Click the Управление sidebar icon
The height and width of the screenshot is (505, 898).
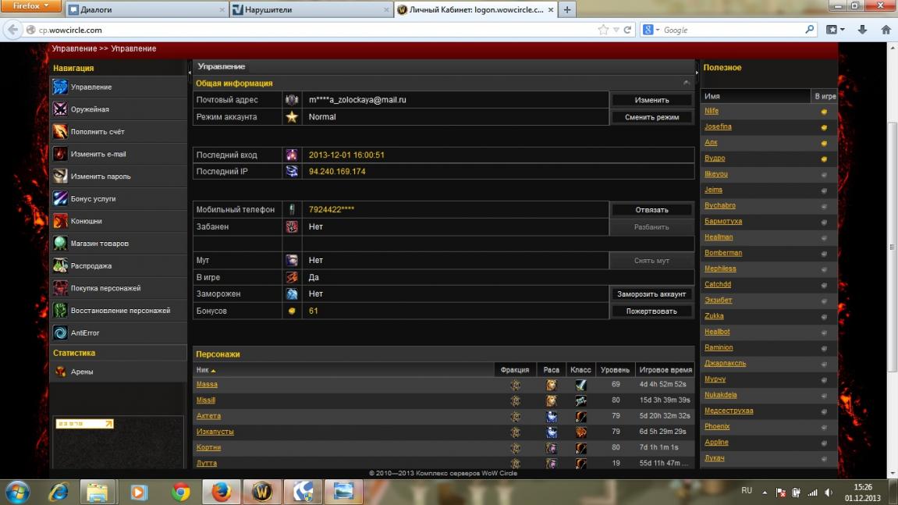[x=60, y=87]
